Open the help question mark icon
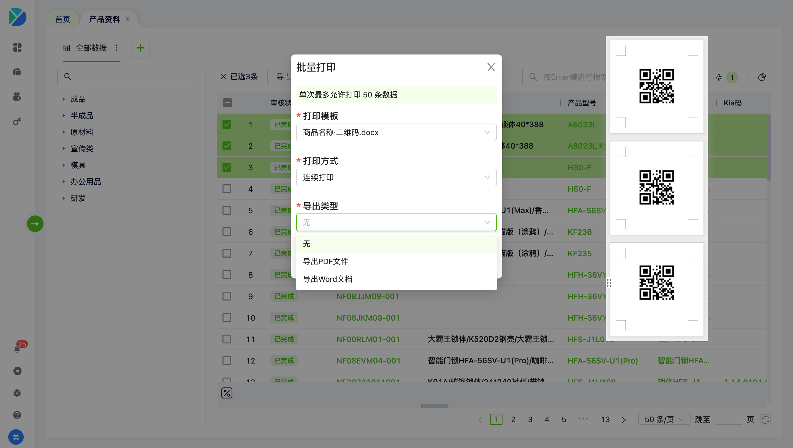This screenshot has height=448, width=793. pos(17,415)
